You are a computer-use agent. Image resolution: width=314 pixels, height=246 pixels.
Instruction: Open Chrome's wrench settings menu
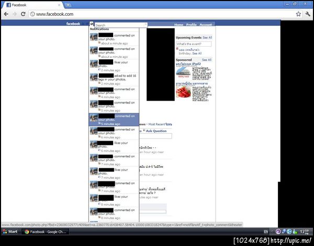click(308, 14)
